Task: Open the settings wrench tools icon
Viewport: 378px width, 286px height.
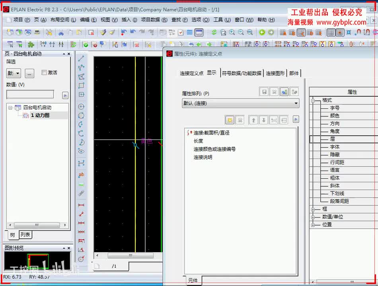Action: (49, 32)
